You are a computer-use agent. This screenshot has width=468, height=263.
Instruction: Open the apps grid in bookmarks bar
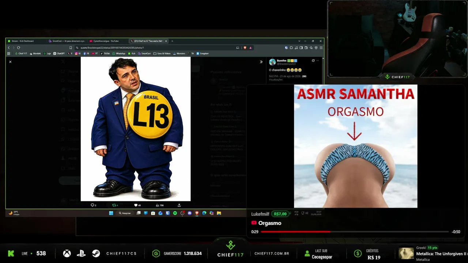tap(9, 53)
